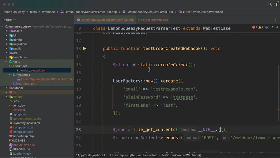Click the migrations folder icon

point(11,44)
